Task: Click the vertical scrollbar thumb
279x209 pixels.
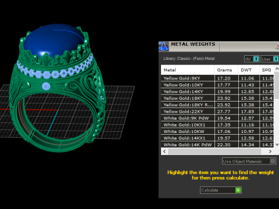Action: coord(277,86)
